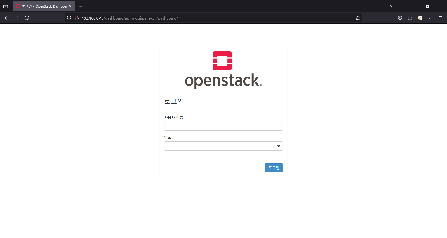Go back using the back arrow
The height and width of the screenshot is (238, 447).
click(7, 18)
